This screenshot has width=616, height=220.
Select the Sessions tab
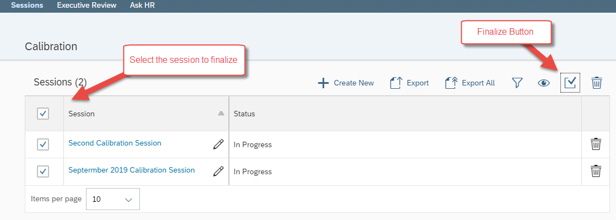[x=27, y=6]
